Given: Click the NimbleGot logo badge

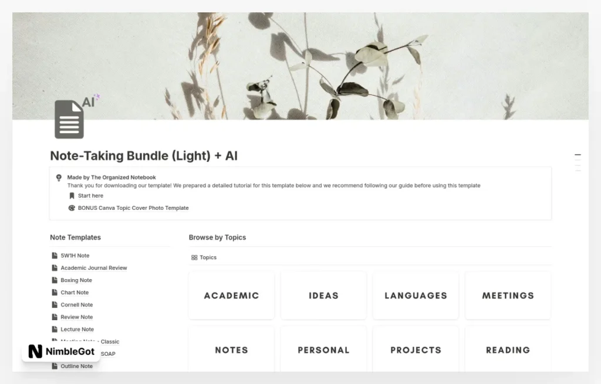Looking at the screenshot, I should (x=60, y=352).
